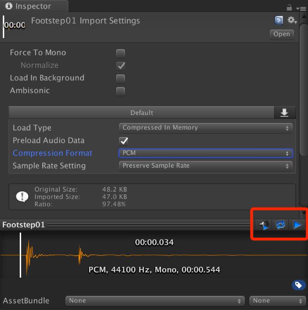
Task: Uncheck Preload Audio Data
Action: pyautogui.click(x=124, y=141)
